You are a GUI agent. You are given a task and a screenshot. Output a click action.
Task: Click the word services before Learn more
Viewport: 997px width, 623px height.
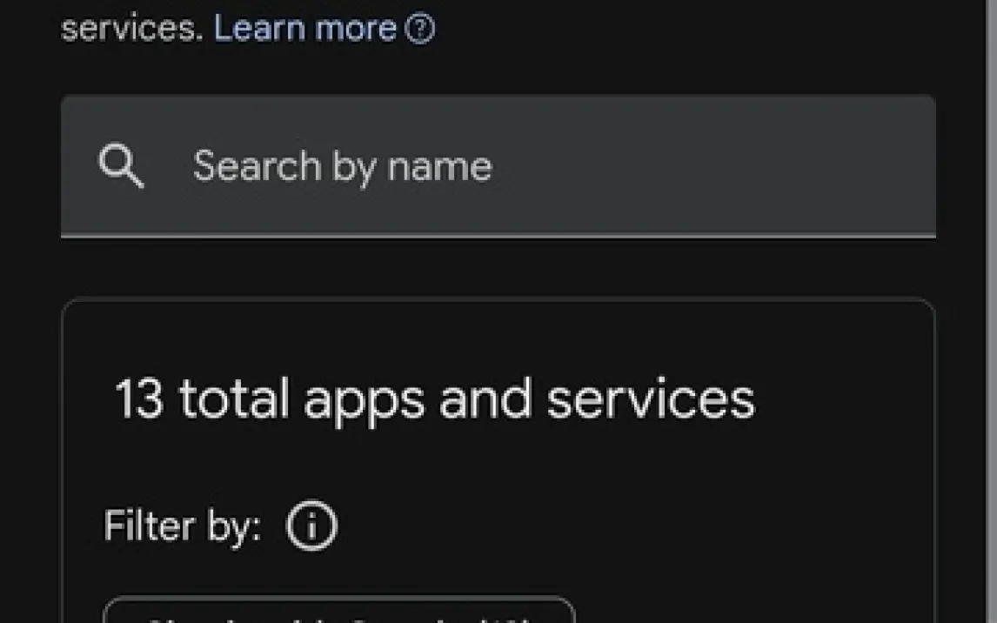(x=131, y=29)
